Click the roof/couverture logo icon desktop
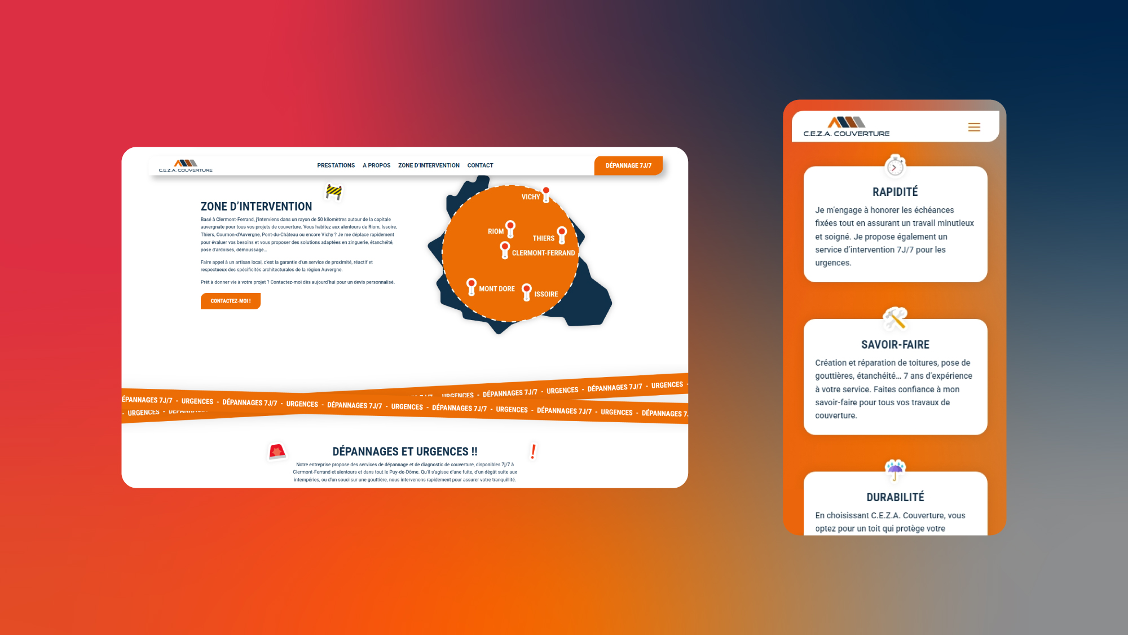1128x635 pixels. click(185, 163)
